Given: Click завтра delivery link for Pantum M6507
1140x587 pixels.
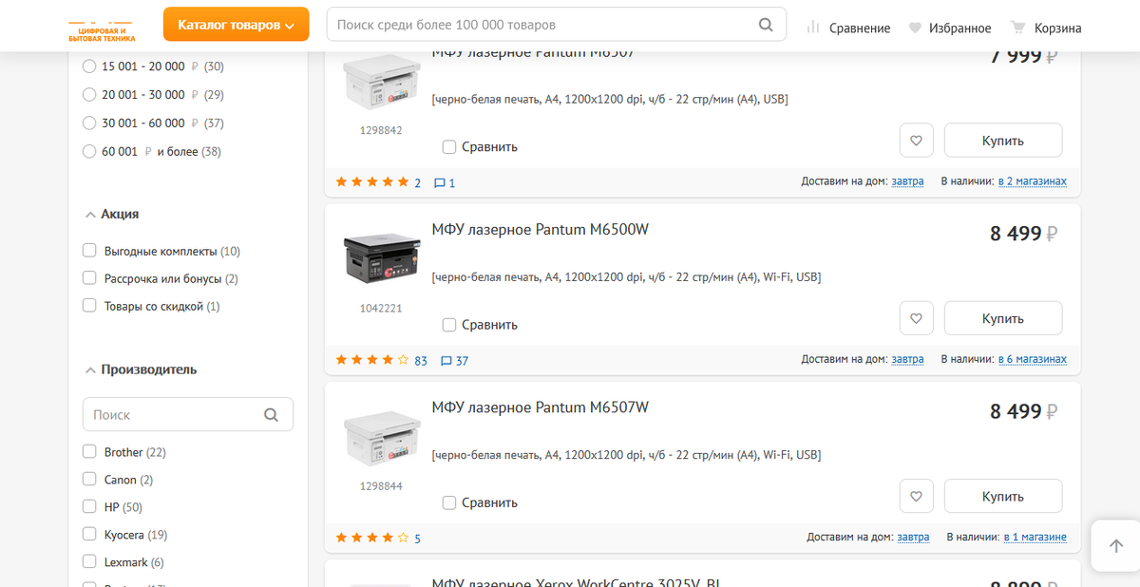Looking at the screenshot, I should click(x=907, y=181).
